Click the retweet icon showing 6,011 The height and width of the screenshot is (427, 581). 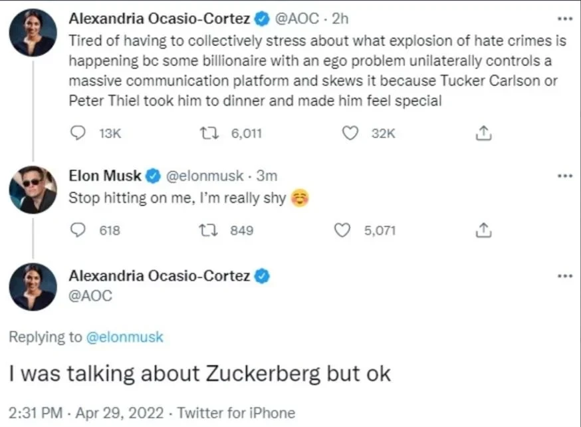click(x=210, y=133)
